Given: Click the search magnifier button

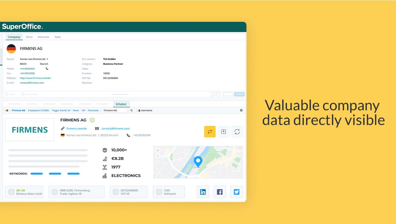Looking at the screenshot, I should coord(131,110).
